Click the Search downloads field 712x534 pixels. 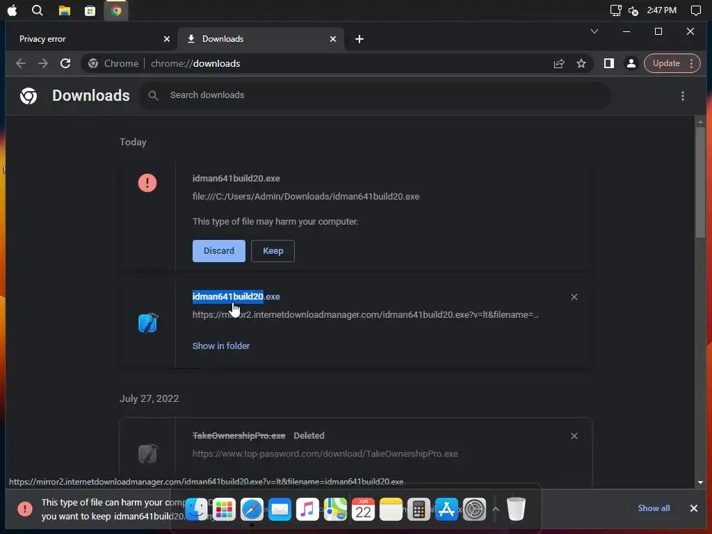[376, 95]
